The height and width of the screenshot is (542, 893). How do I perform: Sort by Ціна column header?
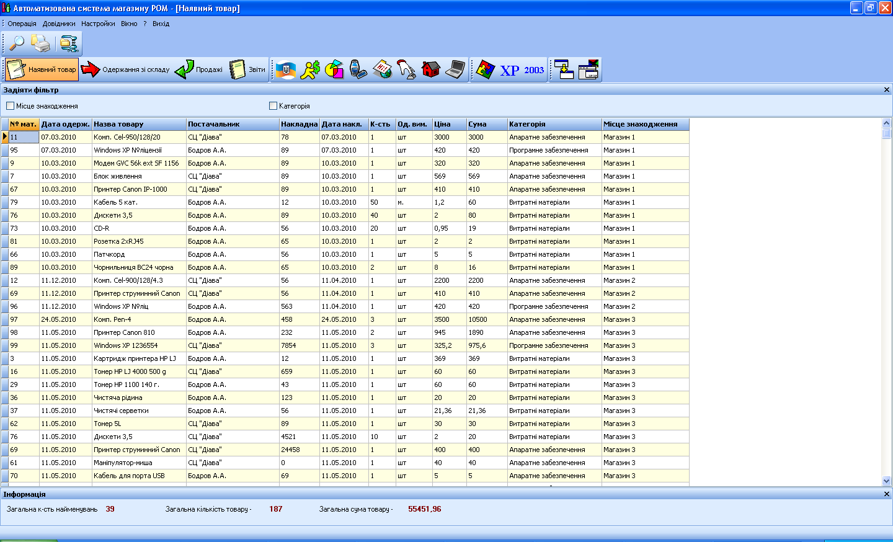pyautogui.click(x=450, y=124)
